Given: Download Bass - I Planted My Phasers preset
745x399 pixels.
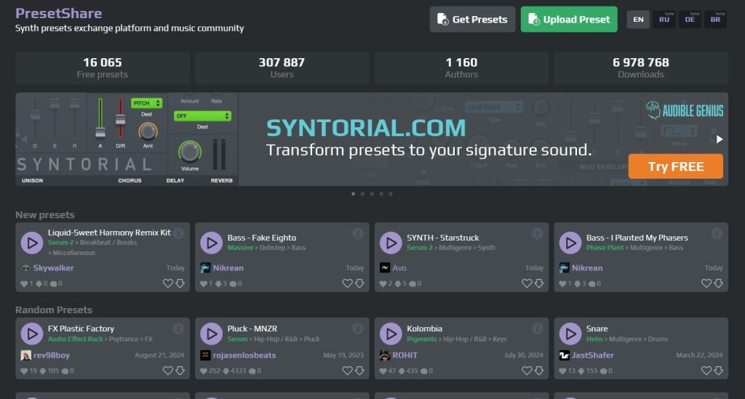Looking at the screenshot, I should [719, 283].
